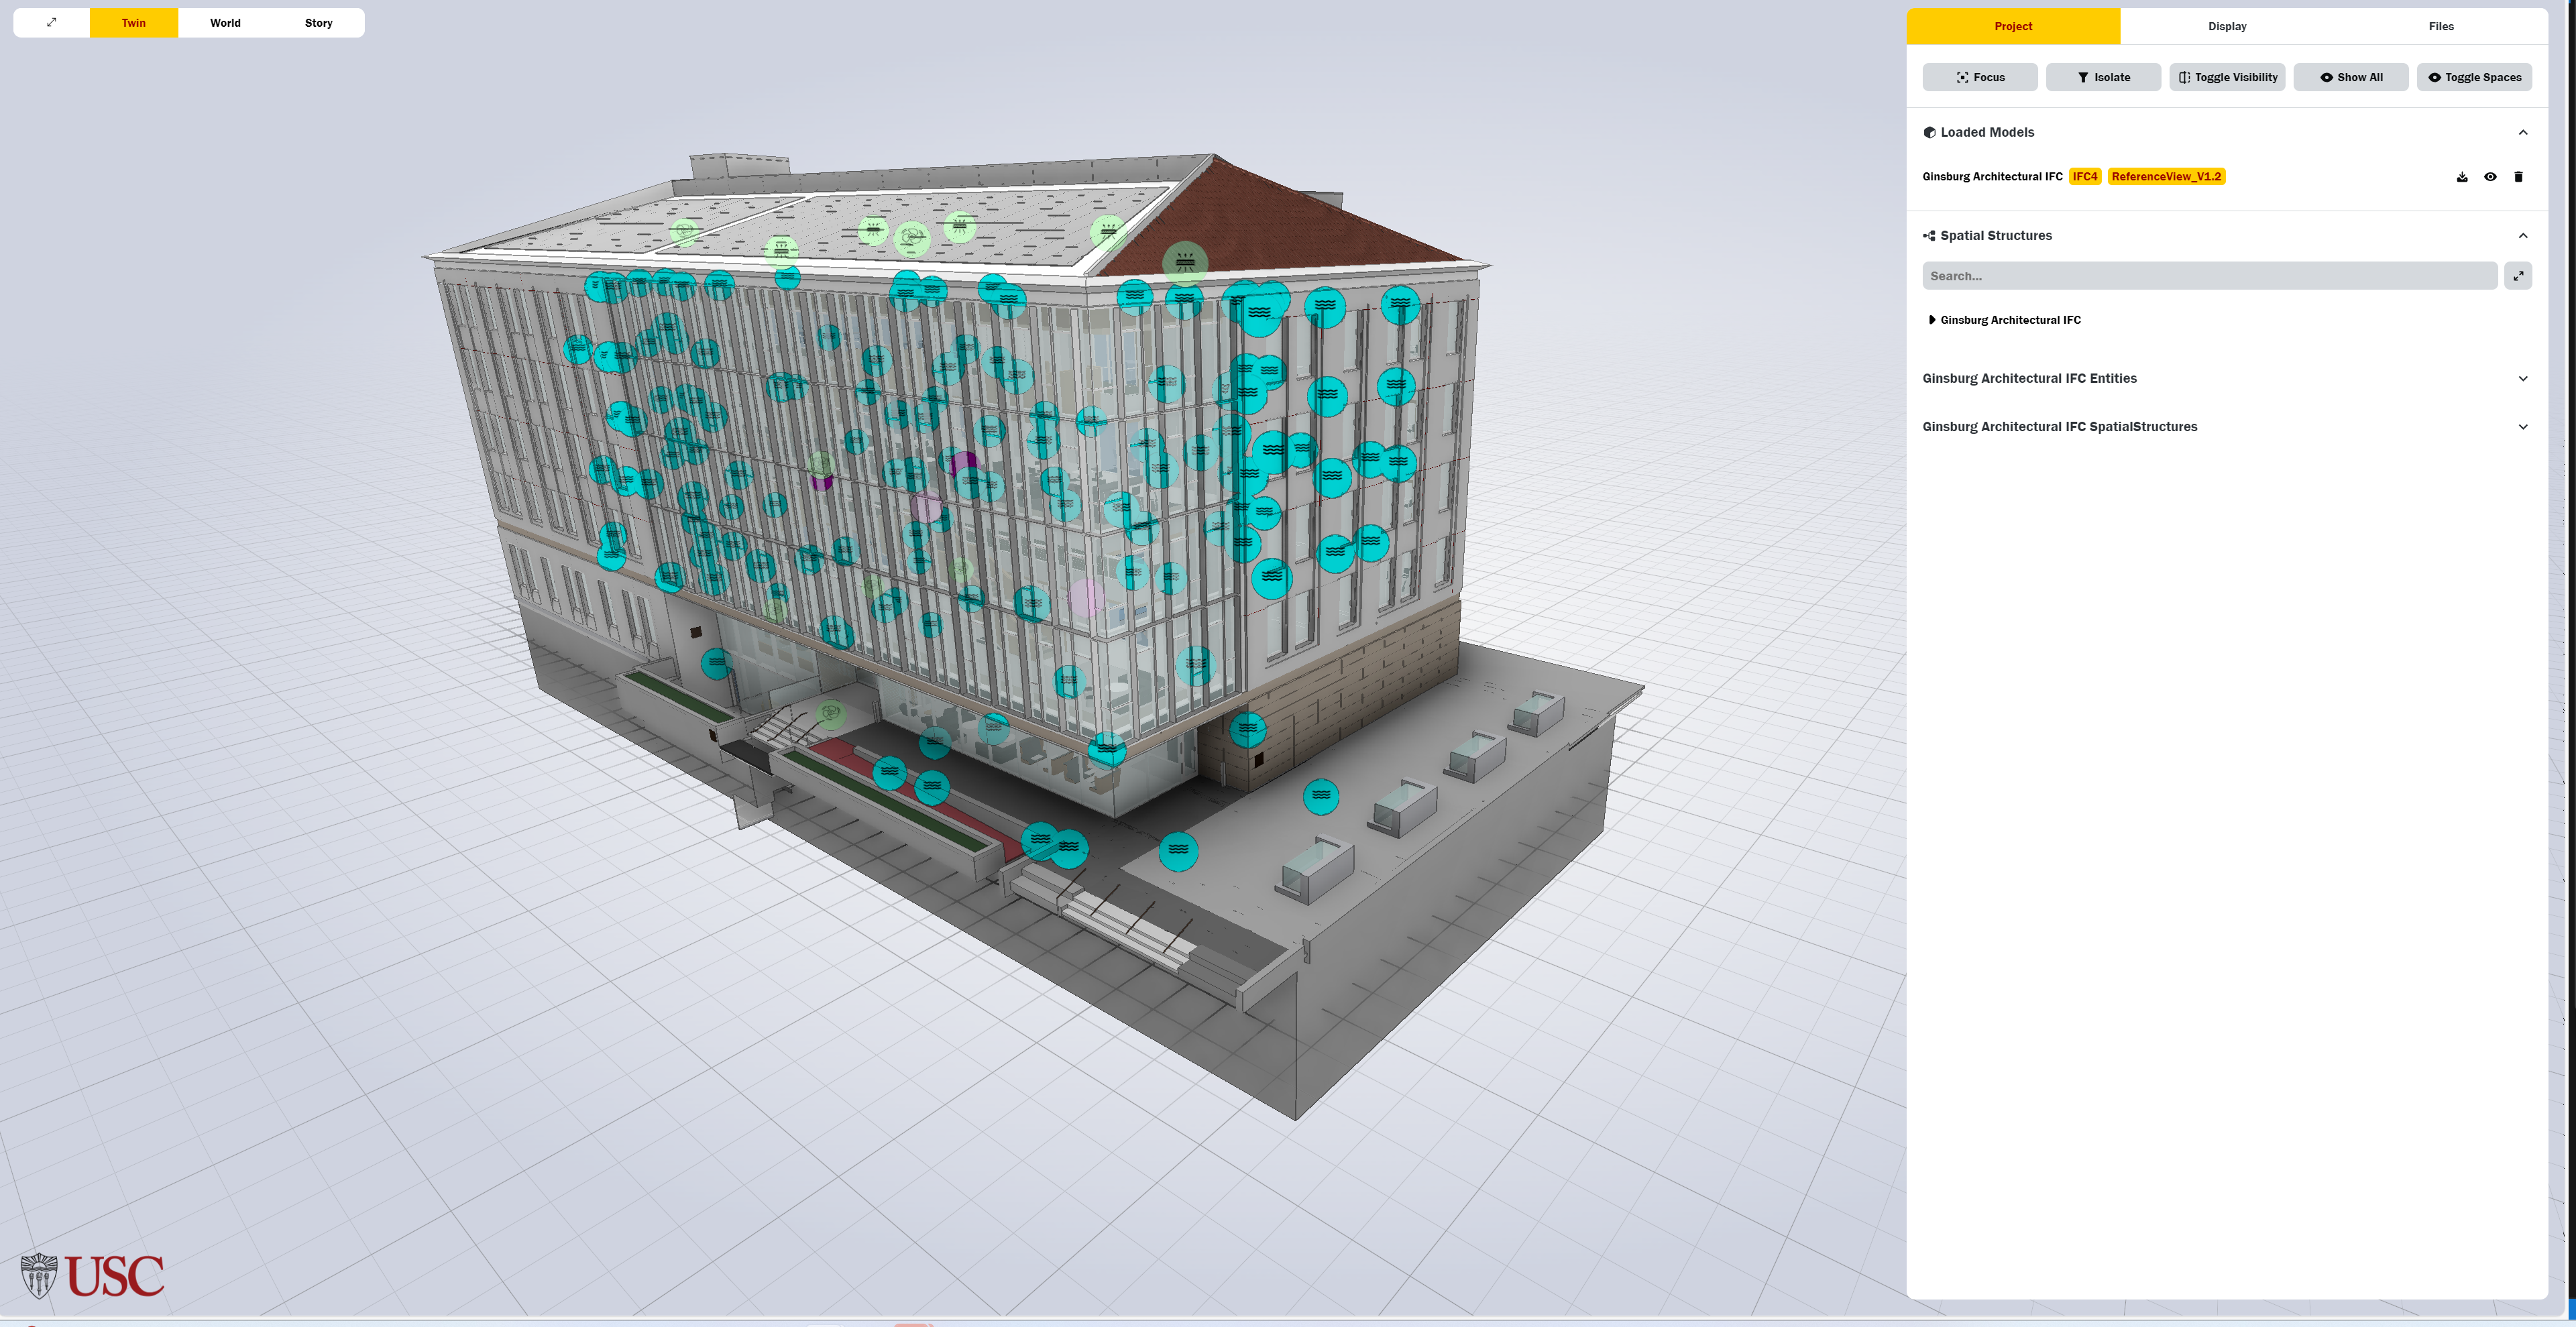Screen dimensions: 2576x1327
Task: Expand the Ginsburg Architectural IFC Entities section
Action: 2522,378
